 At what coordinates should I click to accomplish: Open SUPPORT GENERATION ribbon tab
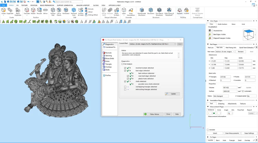(x=65, y=5)
